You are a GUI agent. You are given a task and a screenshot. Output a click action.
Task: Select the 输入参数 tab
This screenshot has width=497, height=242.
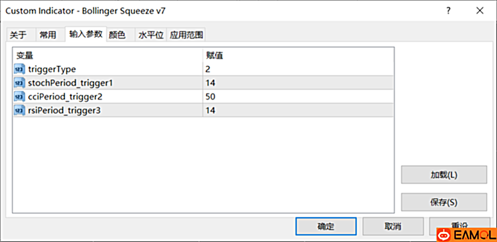click(x=85, y=35)
